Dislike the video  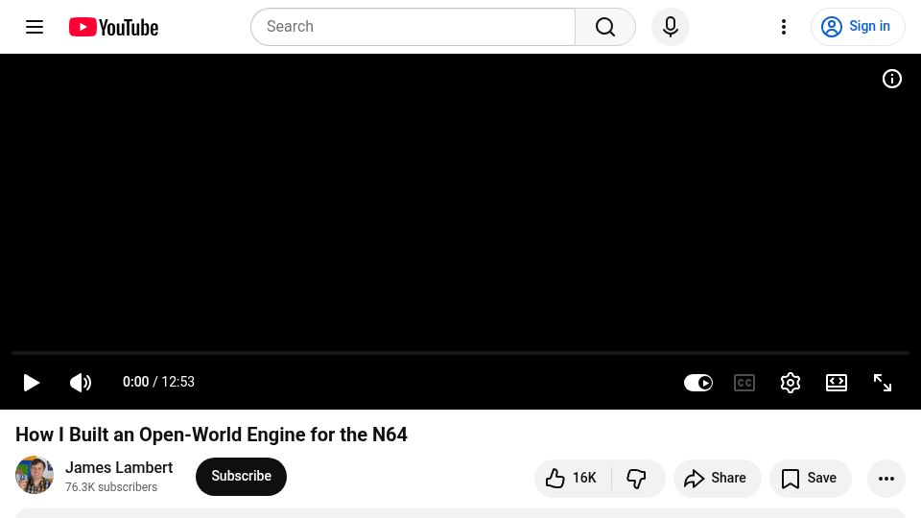[637, 478]
